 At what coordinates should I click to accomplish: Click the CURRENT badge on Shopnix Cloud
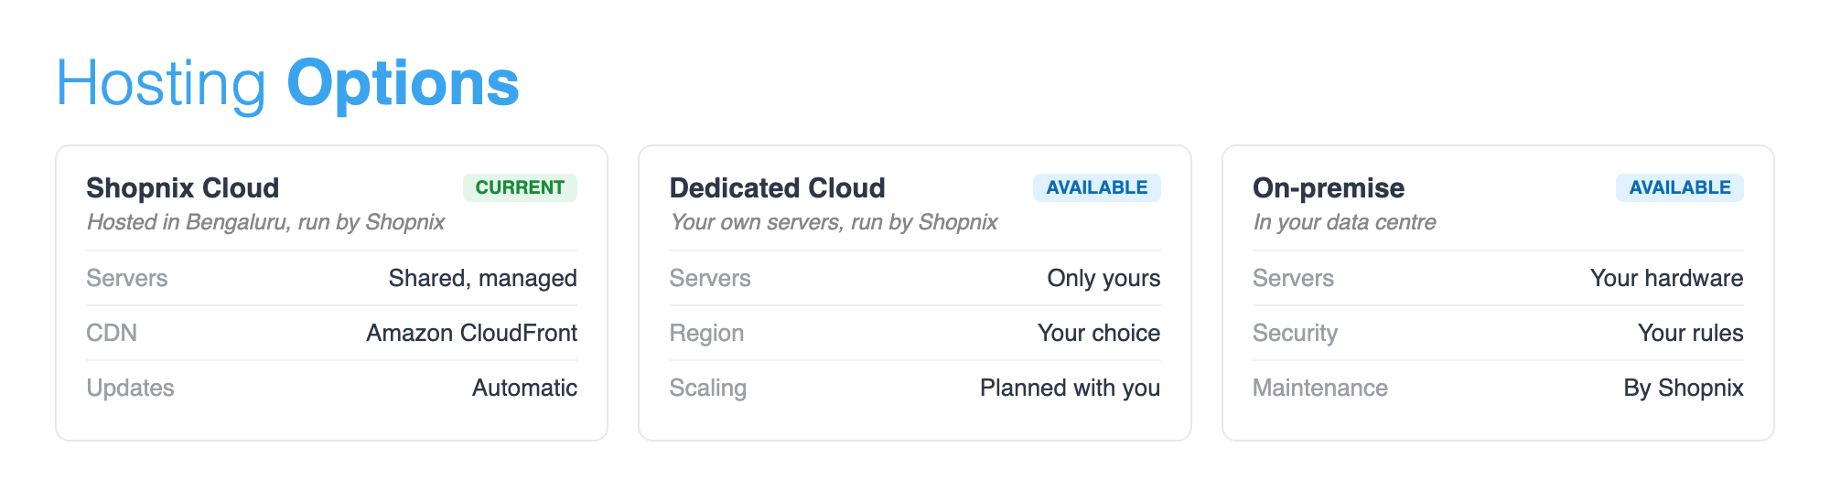point(520,187)
